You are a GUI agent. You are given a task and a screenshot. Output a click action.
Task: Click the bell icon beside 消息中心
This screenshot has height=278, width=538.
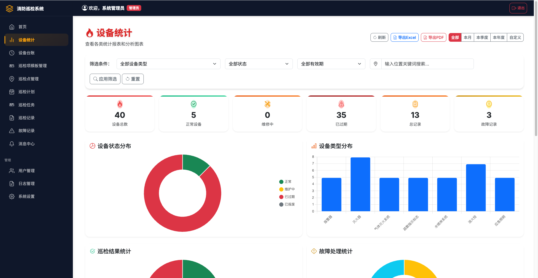[x=12, y=144]
